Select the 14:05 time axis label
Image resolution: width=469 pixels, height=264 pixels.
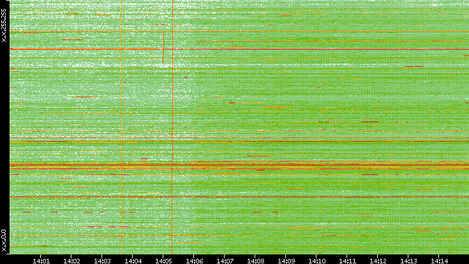coord(164,260)
